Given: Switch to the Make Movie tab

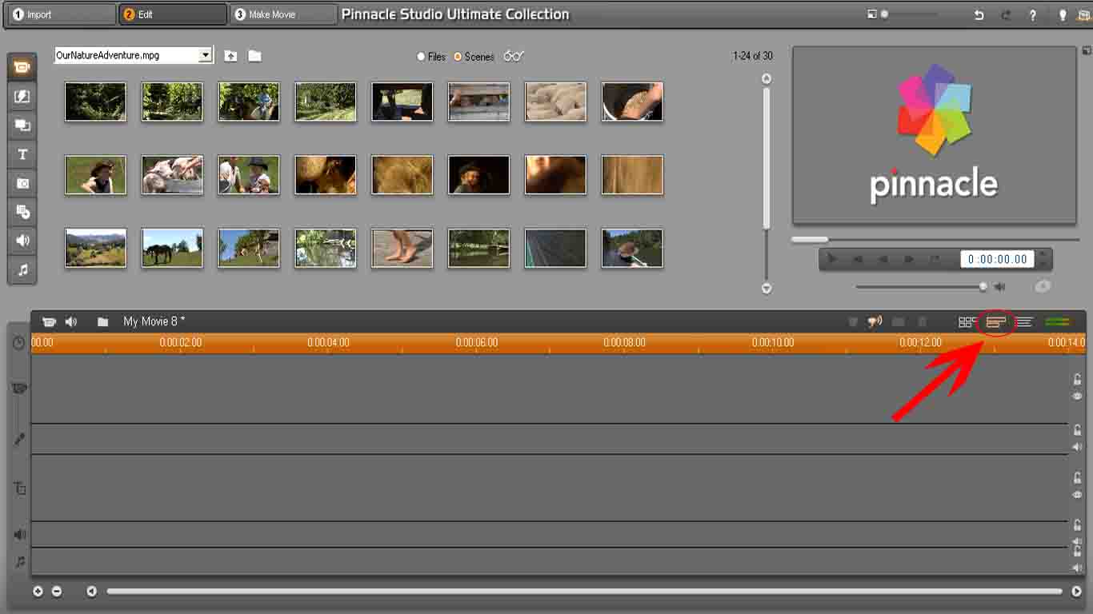Looking at the screenshot, I should point(283,14).
